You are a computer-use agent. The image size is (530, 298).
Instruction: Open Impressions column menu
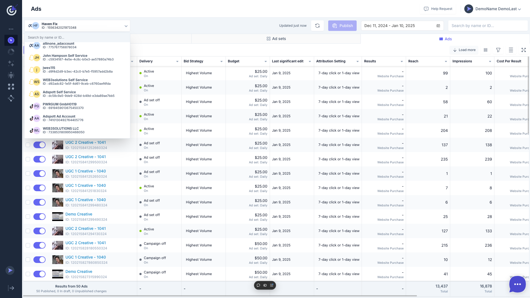490,61
